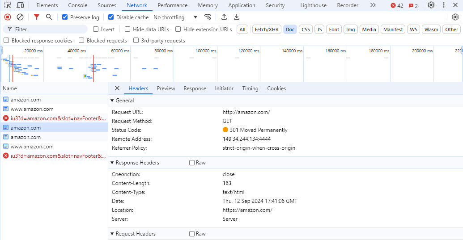Toggle the red filter funnel icon
Image resolution: width=463 pixels, height=240 pixels.
pos(37,17)
